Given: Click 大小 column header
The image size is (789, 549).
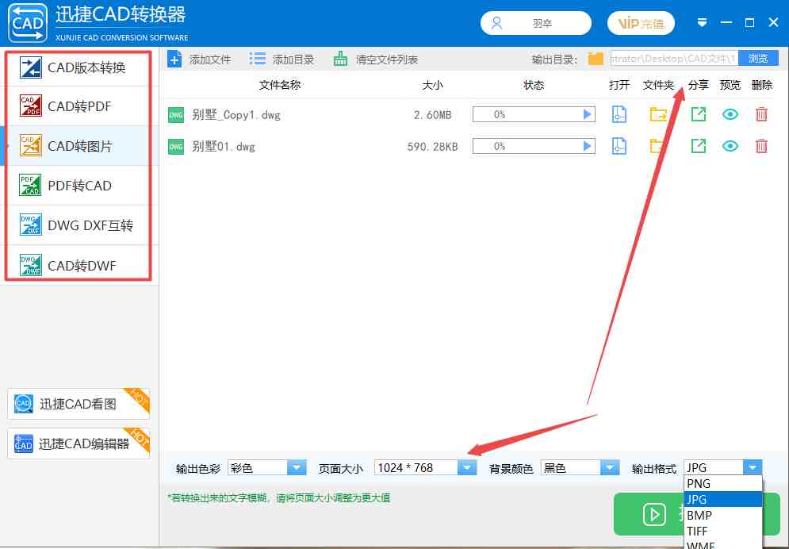Looking at the screenshot, I should tap(433, 85).
